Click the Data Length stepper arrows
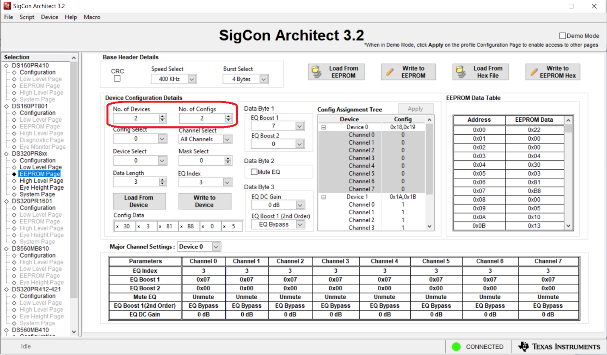This screenshot has width=607, height=355. [163, 182]
